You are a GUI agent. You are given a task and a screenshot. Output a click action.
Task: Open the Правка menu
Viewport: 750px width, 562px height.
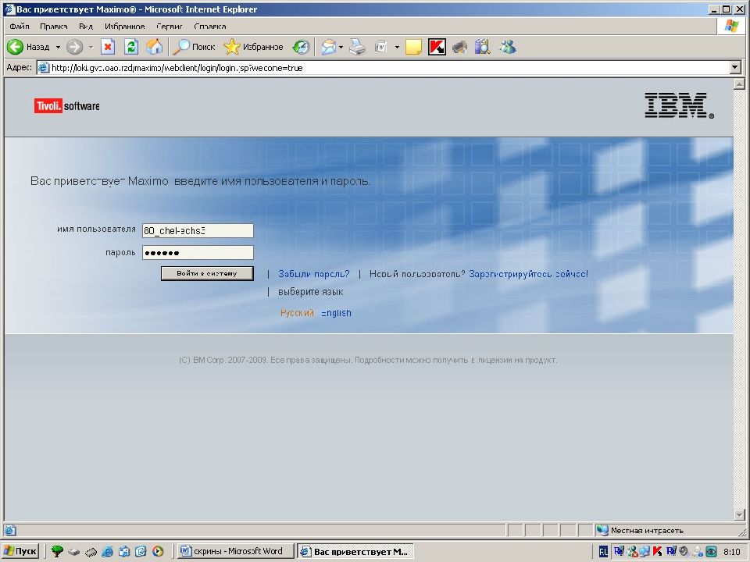point(54,27)
